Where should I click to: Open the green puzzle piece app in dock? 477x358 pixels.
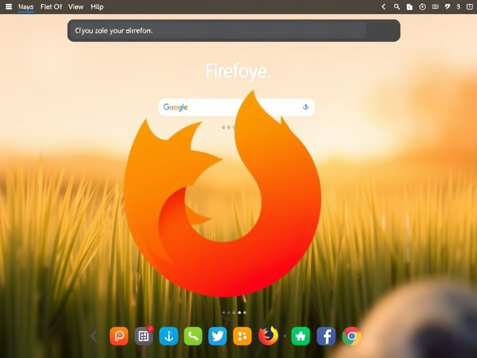tap(300, 336)
